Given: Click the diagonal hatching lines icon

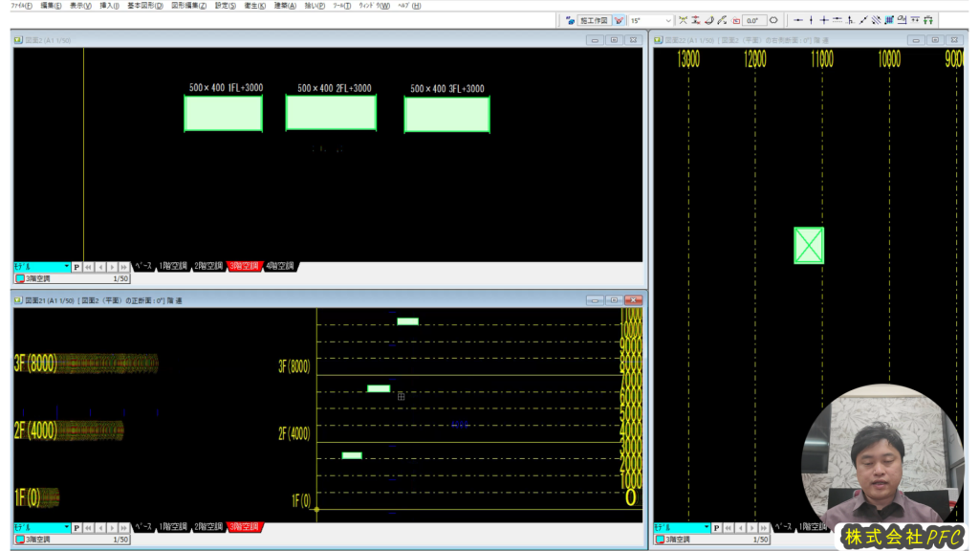Looking at the screenshot, I should click(876, 20).
